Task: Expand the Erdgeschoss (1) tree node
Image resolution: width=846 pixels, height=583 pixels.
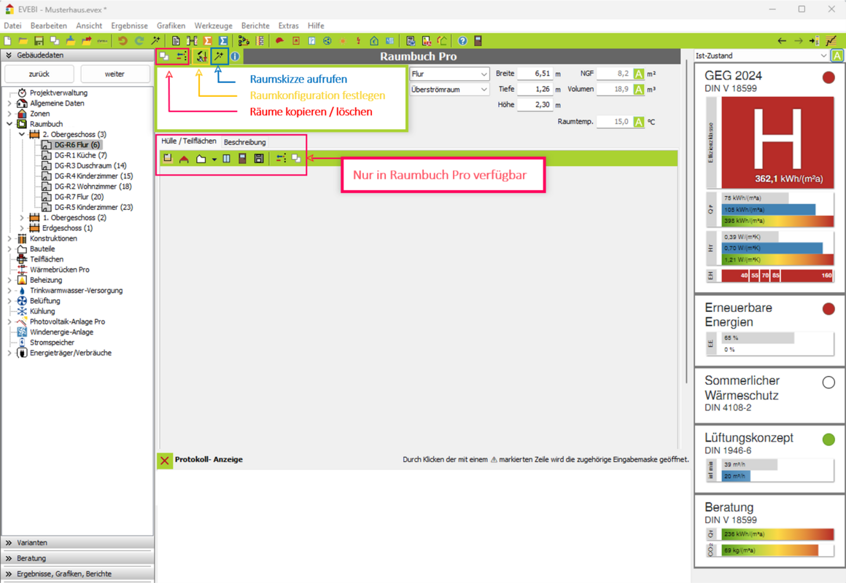Action: pos(22,228)
